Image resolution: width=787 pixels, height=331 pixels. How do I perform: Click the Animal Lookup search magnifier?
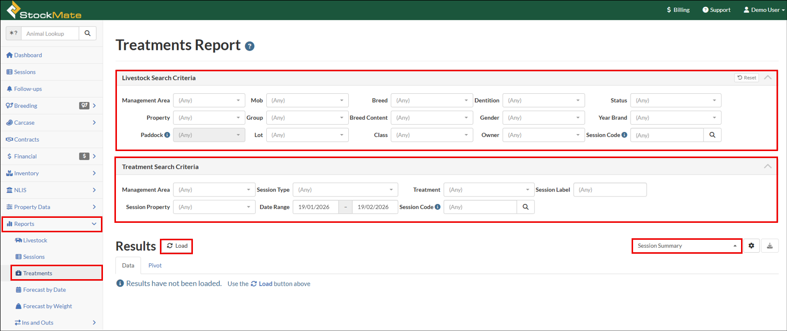(87, 33)
